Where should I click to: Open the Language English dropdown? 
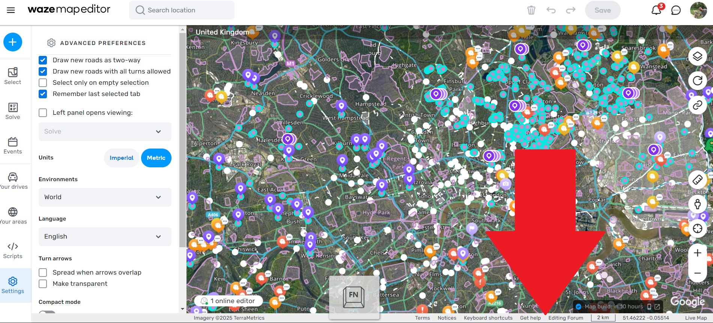[105, 237]
